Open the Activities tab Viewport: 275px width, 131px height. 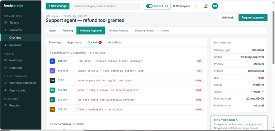click(x=114, y=42)
